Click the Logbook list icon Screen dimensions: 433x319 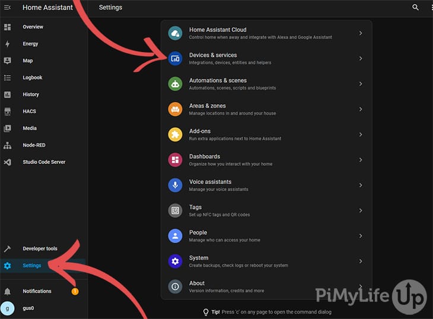click(8, 78)
